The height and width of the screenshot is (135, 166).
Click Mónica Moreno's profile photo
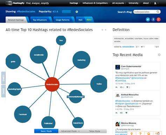point(118,124)
